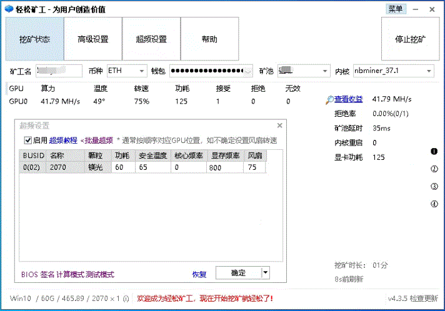Expand the arrow next to 确定 button
445x311 pixels.
(x=266, y=273)
